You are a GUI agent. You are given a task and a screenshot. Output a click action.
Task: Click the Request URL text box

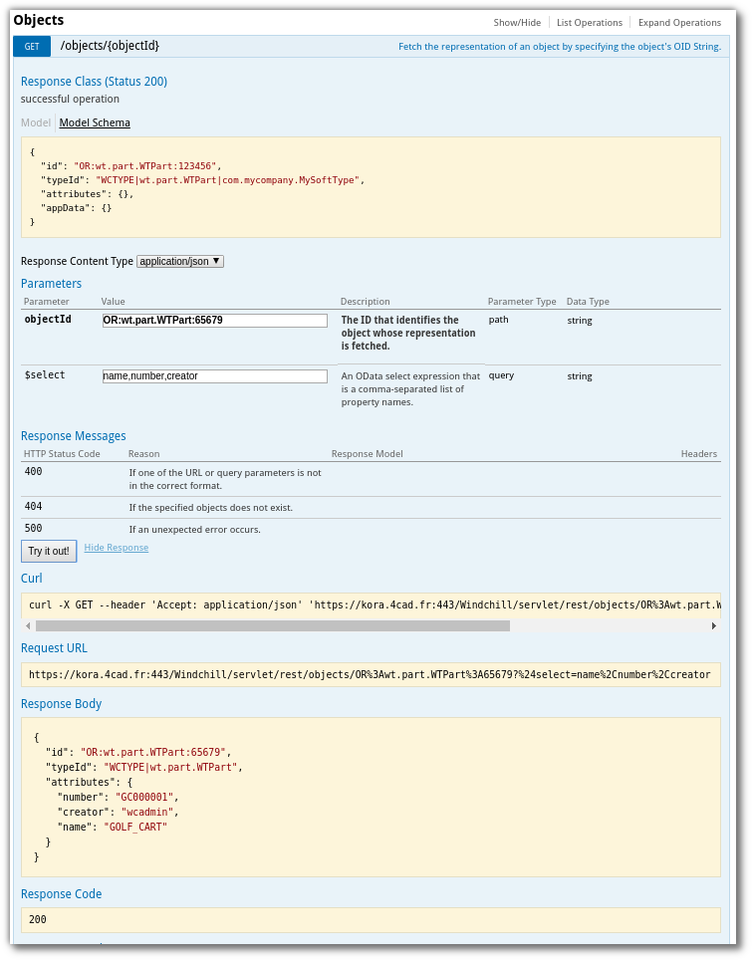pos(372,675)
